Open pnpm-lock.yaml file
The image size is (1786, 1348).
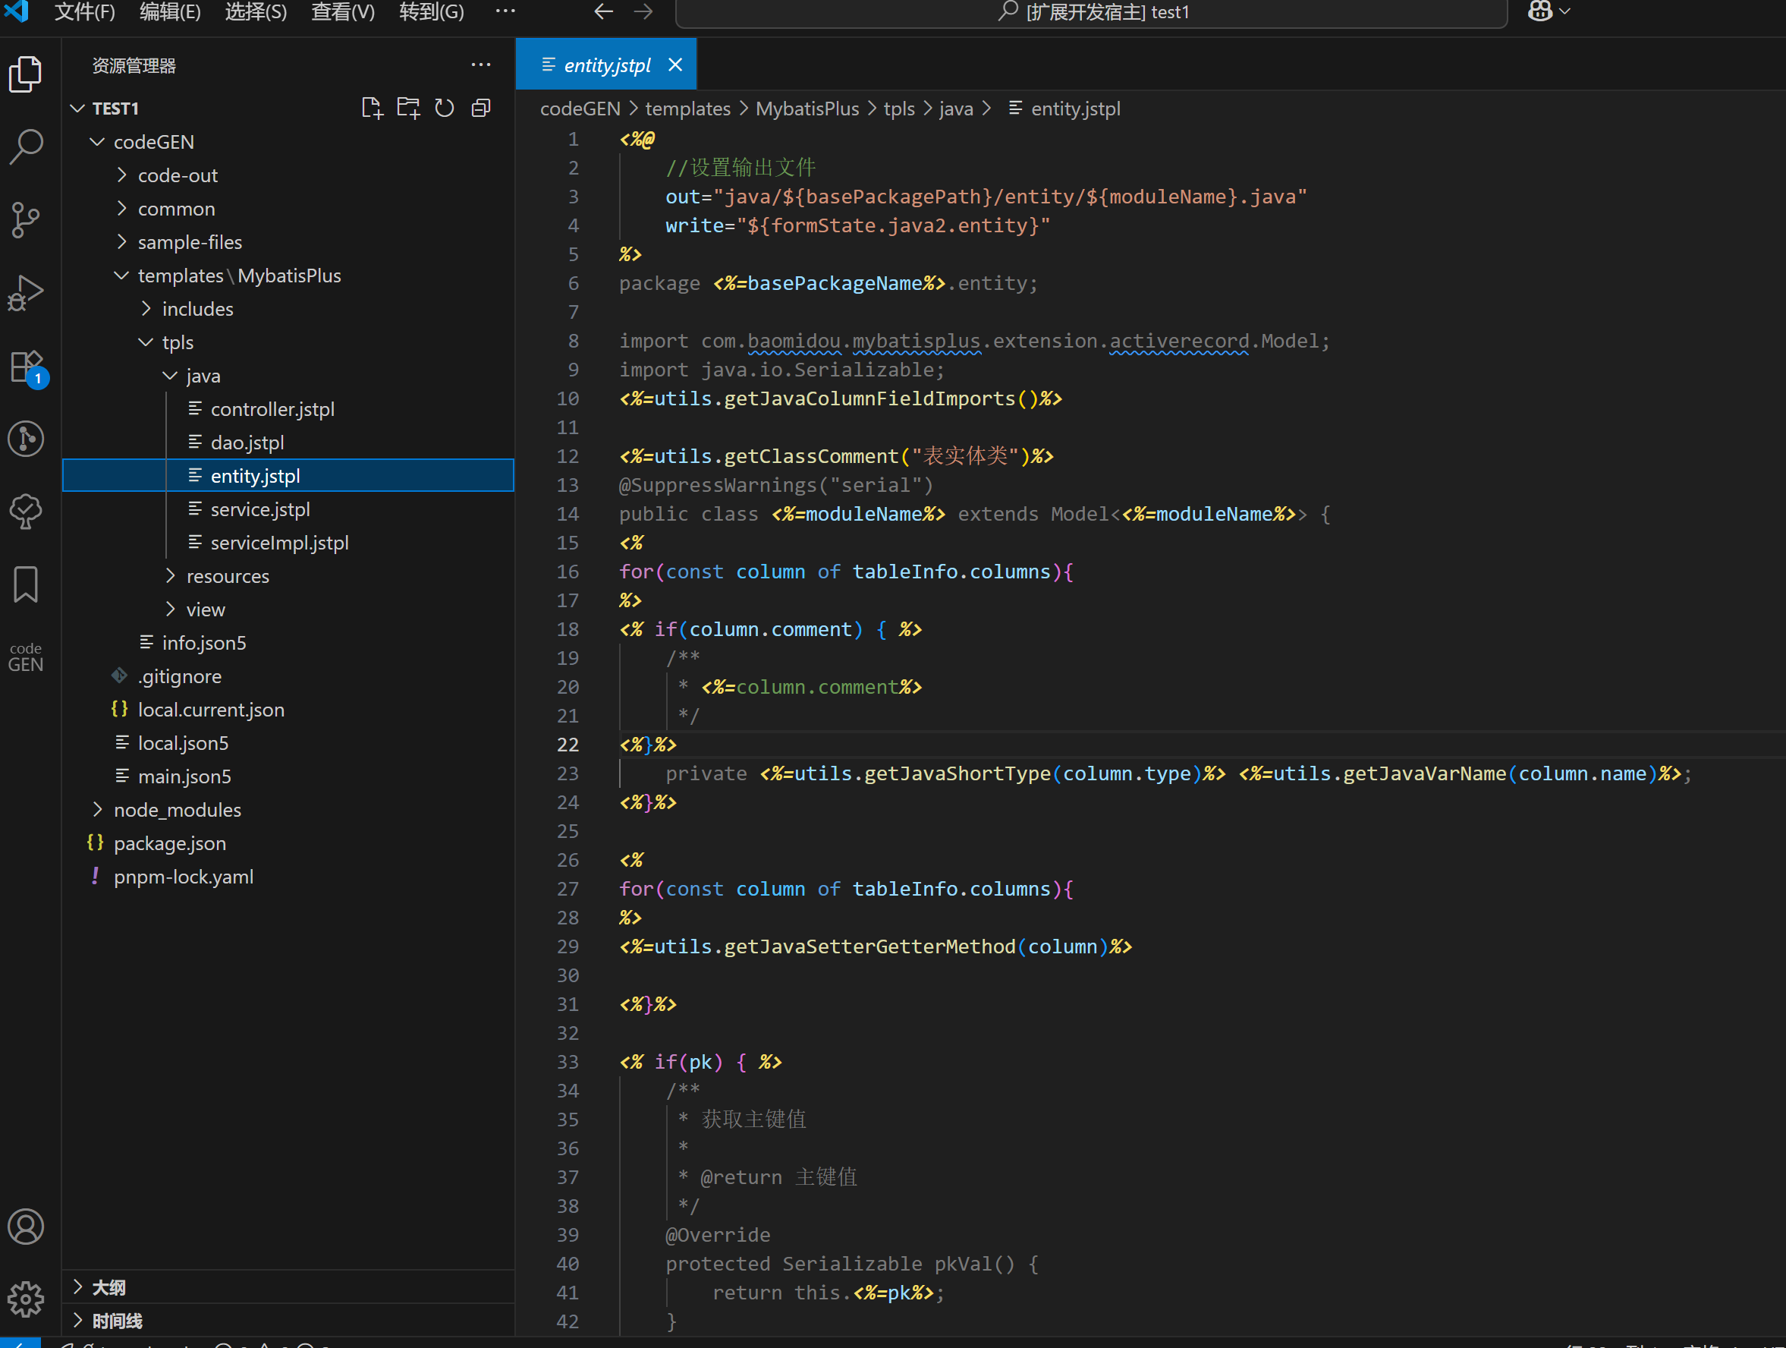(288, 877)
